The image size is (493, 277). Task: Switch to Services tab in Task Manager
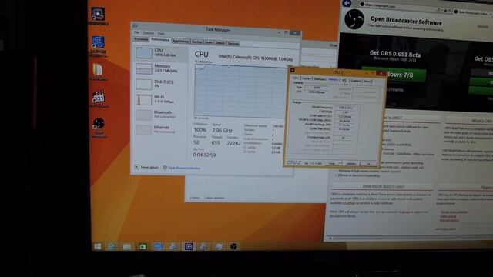[233, 43]
